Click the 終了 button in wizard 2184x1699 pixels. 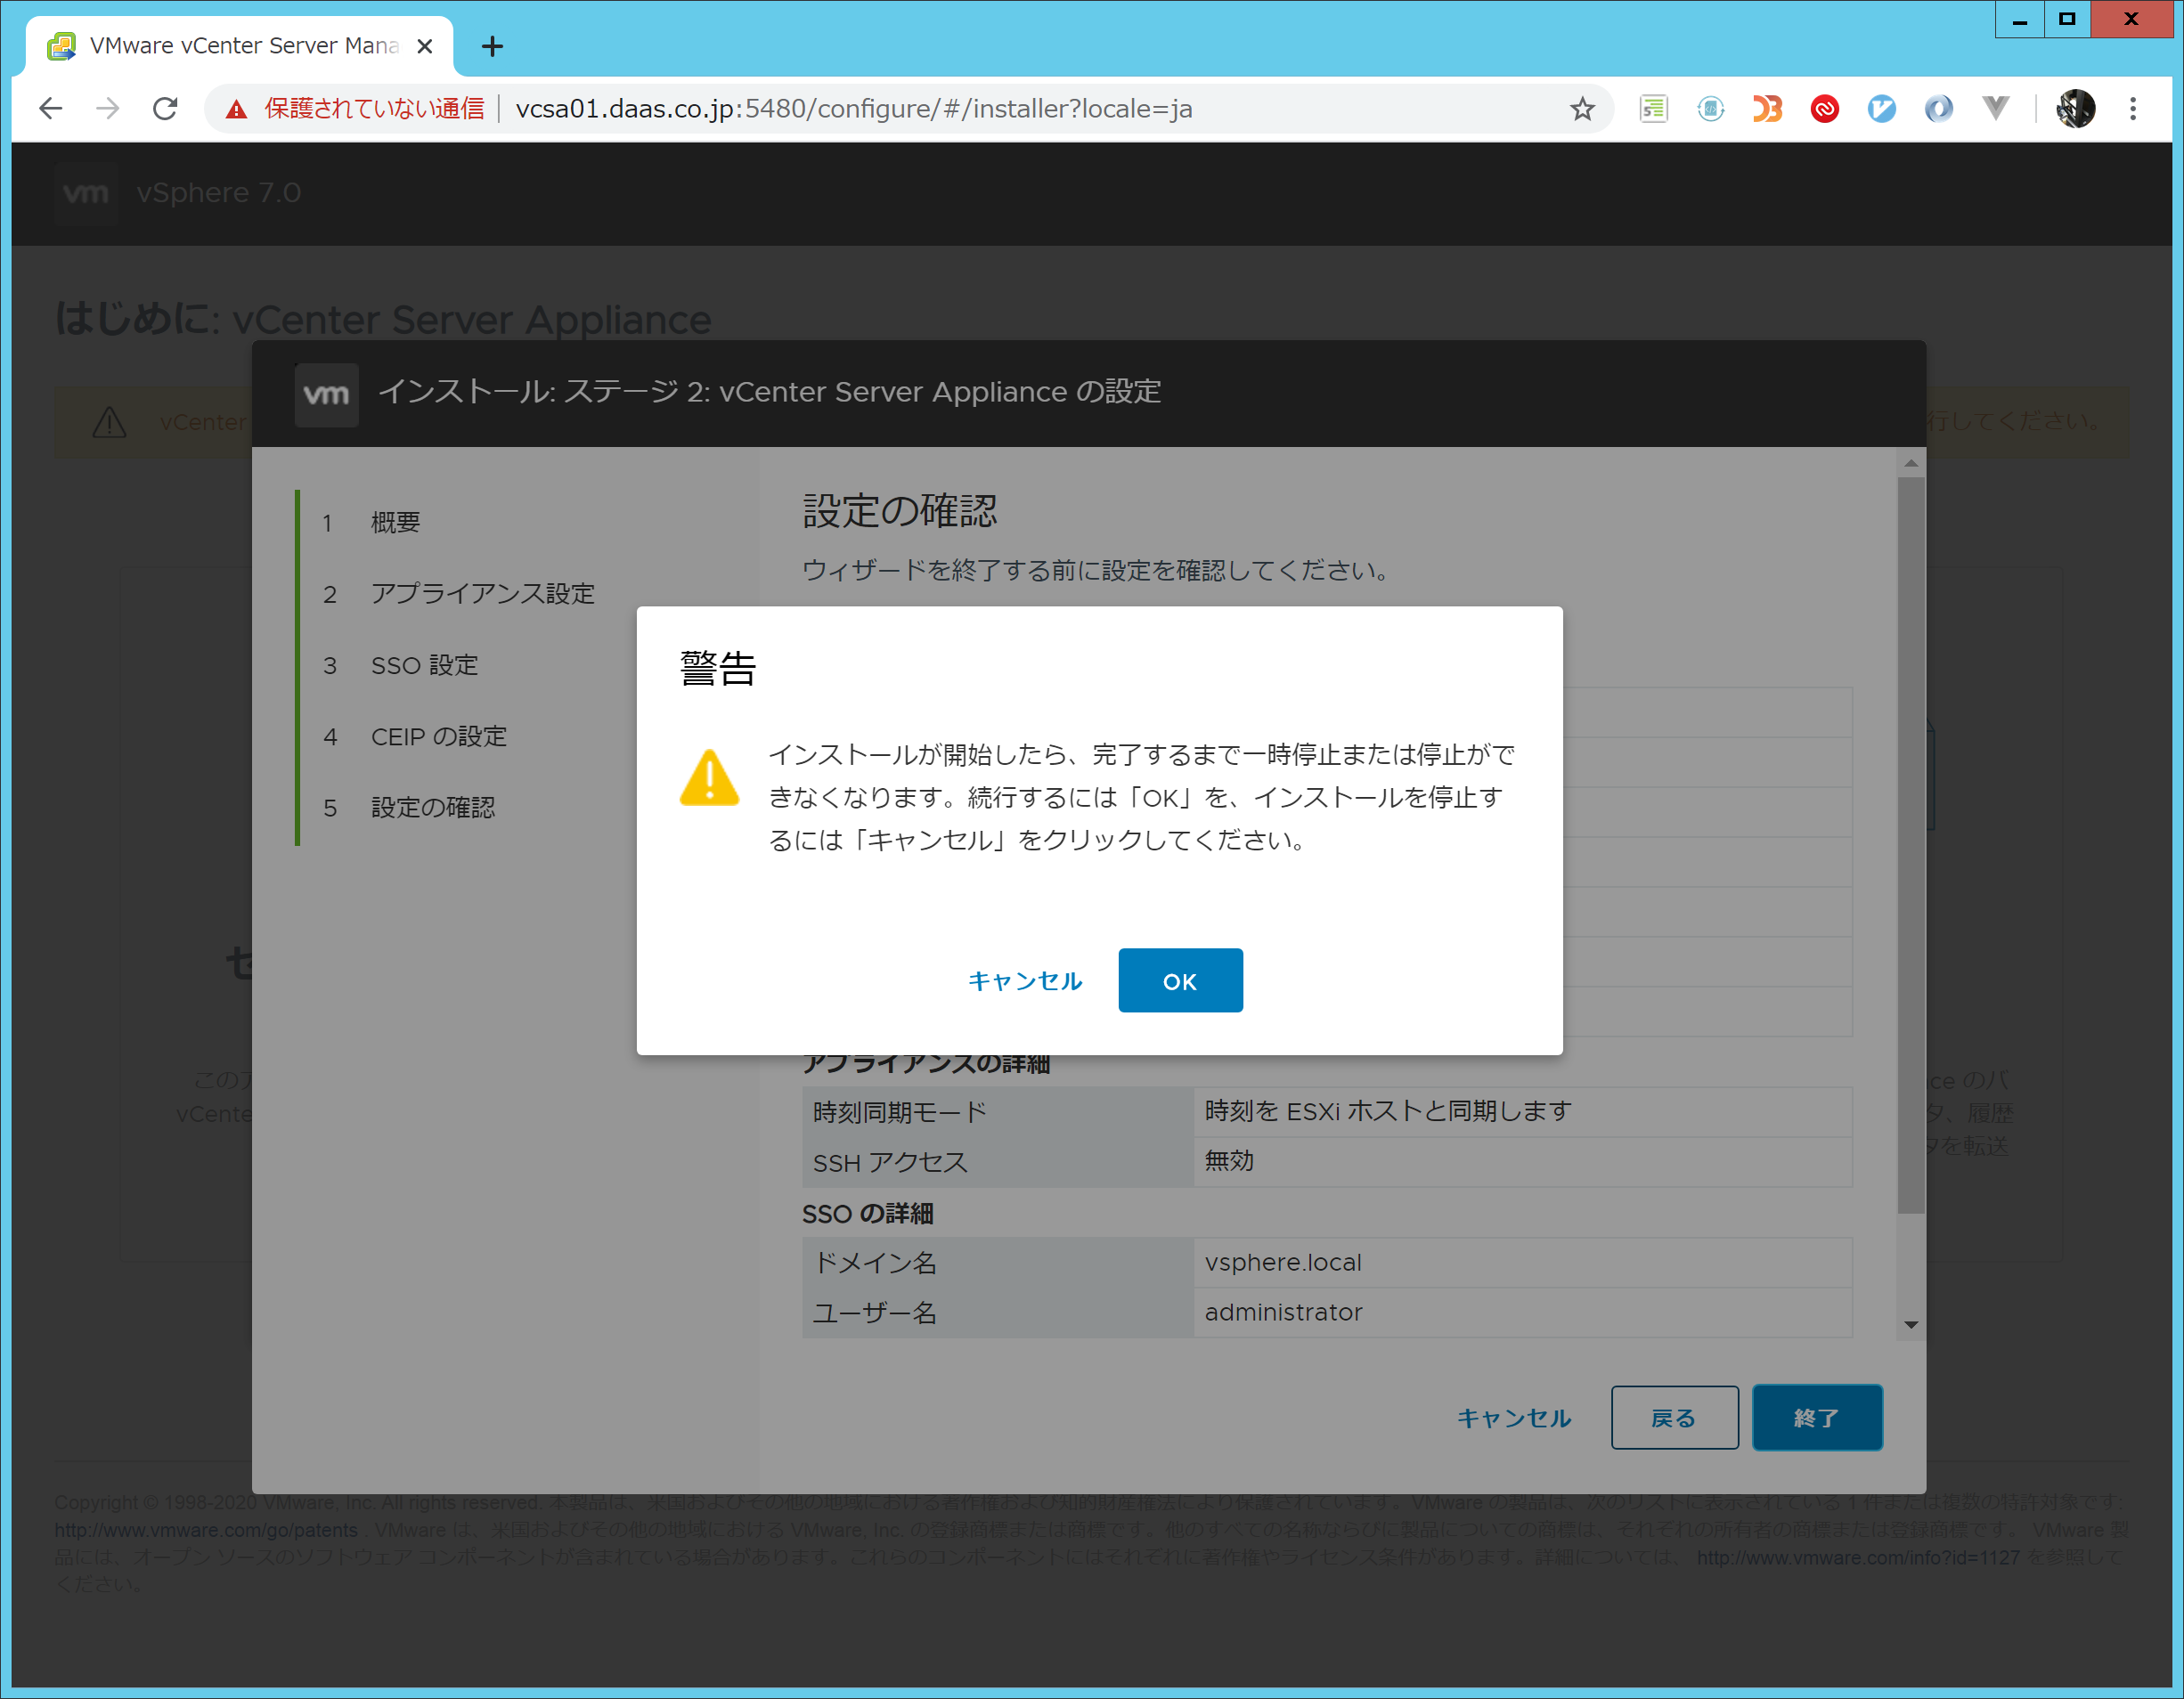click(x=1817, y=1417)
